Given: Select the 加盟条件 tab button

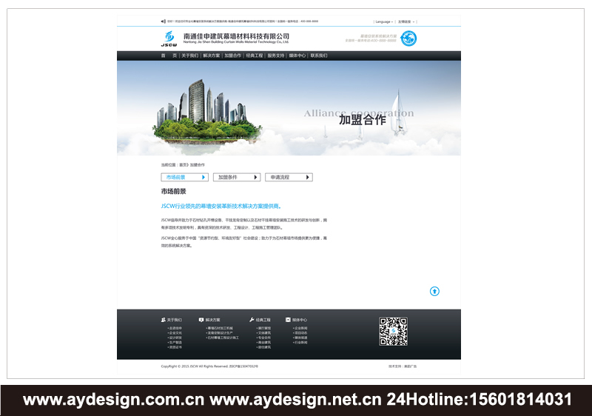Looking at the screenshot, I should point(237,177).
